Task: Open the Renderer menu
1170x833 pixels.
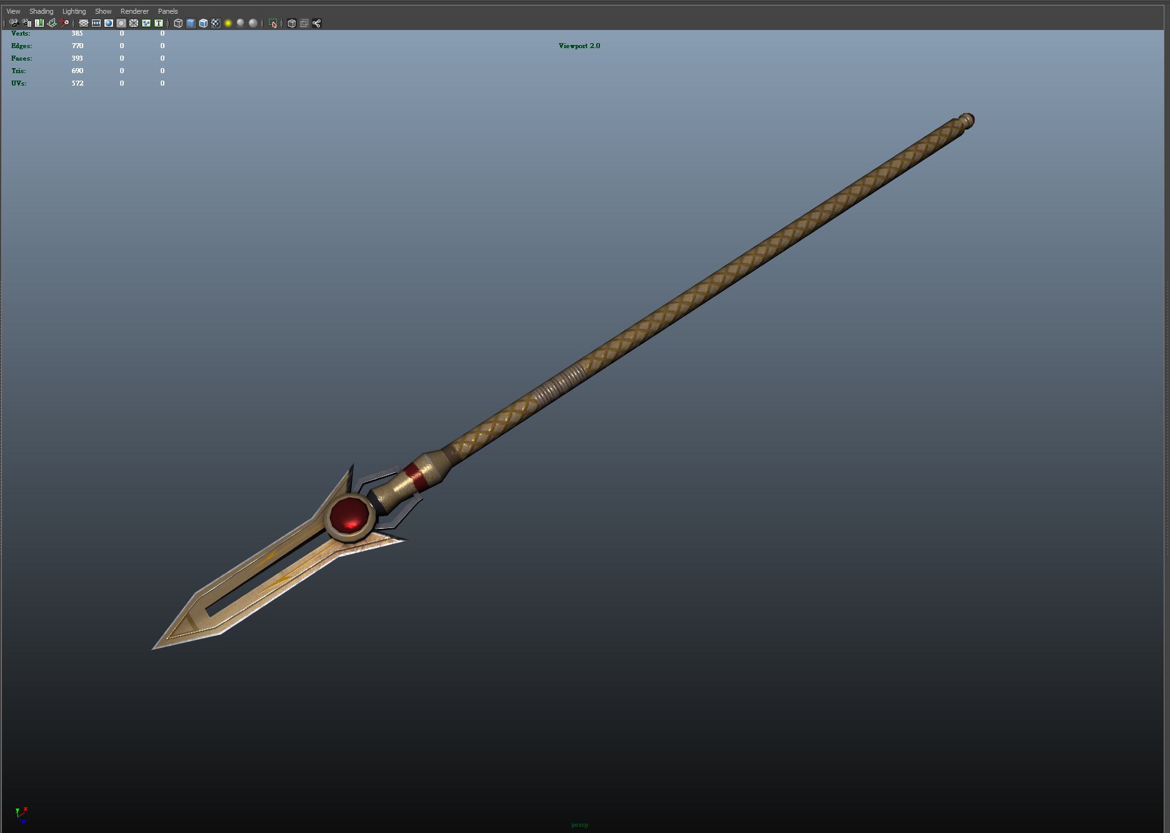Action: (134, 11)
